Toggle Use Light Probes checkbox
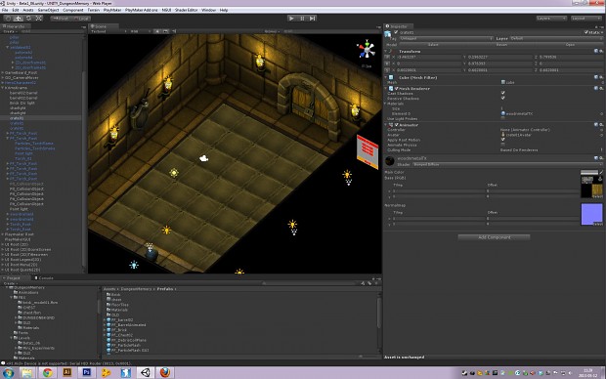Viewport: 606px width, 379px height. point(502,118)
